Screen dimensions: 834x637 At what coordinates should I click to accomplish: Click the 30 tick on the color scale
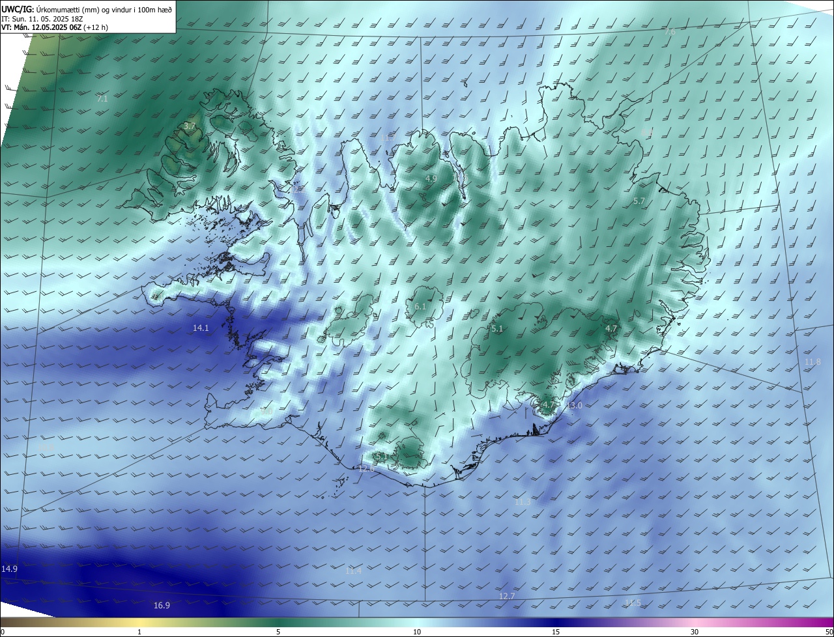tap(695, 632)
